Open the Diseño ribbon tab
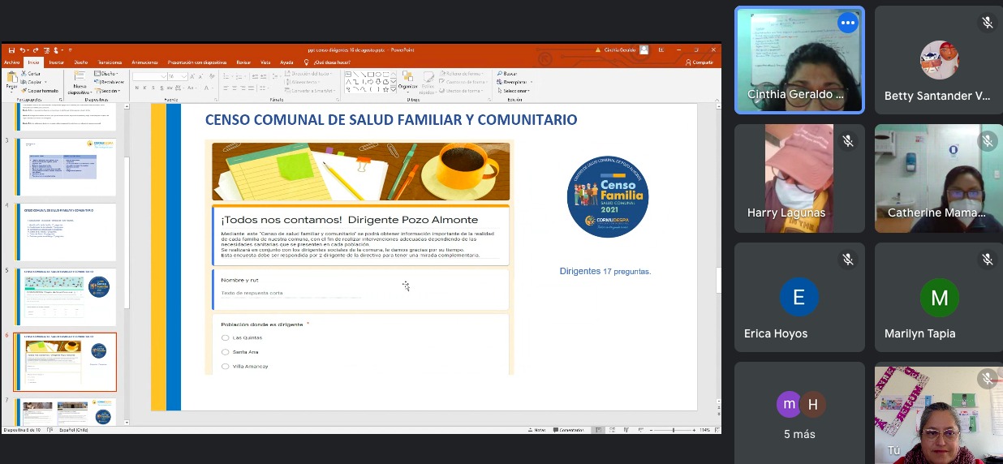The image size is (1003, 464). click(x=80, y=62)
